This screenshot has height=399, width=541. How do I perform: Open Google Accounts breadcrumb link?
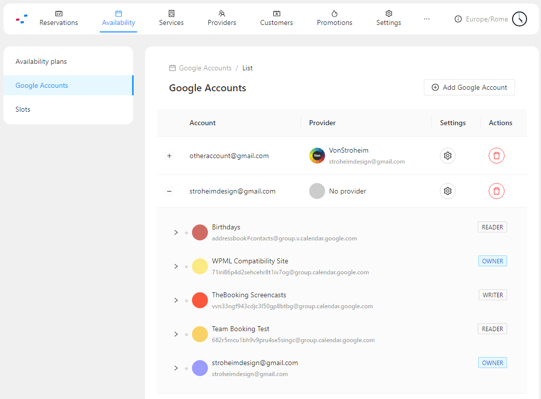[205, 68]
